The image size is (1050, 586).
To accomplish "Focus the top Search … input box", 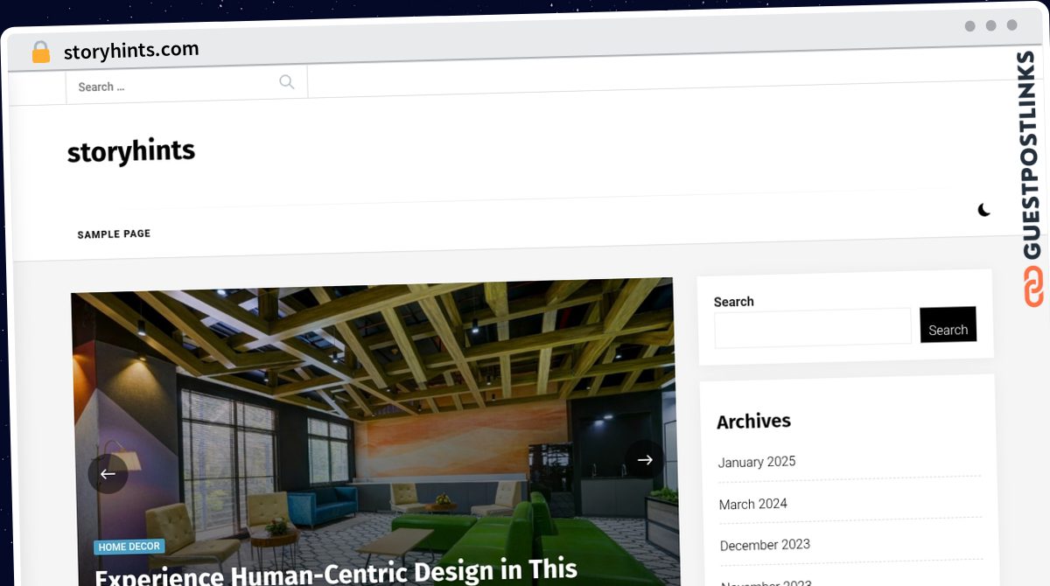I will point(175,86).
